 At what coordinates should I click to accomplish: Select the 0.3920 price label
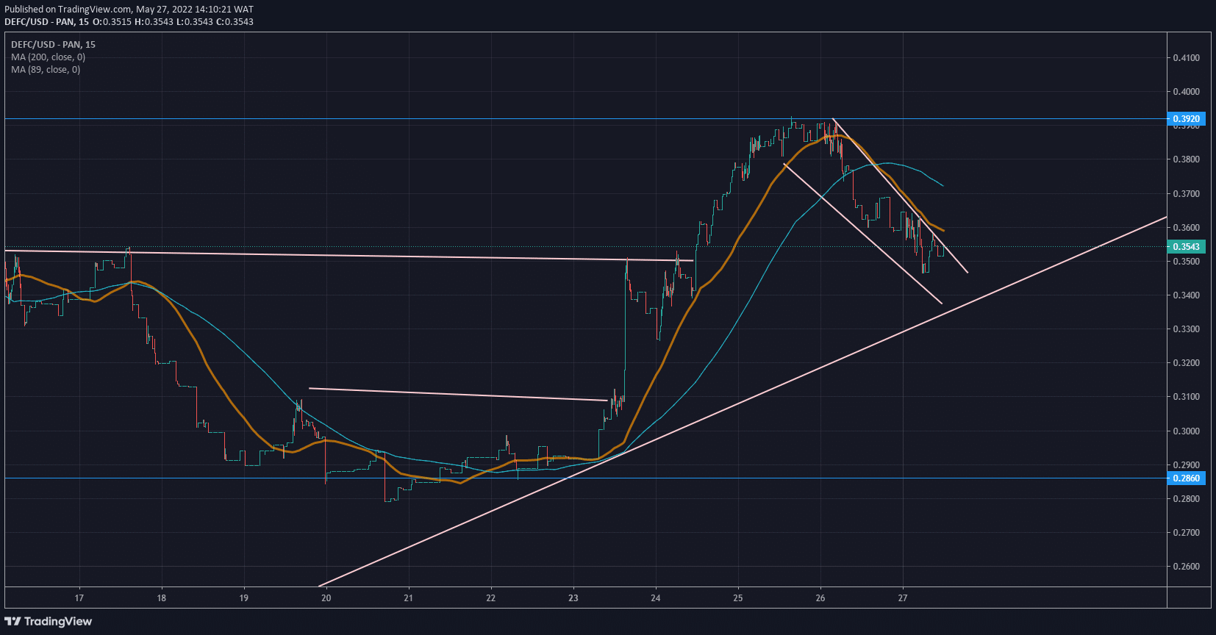pos(1186,118)
